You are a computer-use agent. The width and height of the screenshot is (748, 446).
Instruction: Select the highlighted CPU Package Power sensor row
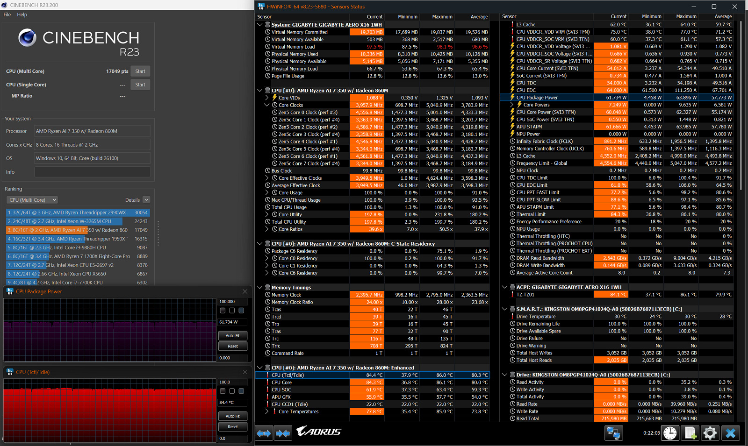coord(617,98)
